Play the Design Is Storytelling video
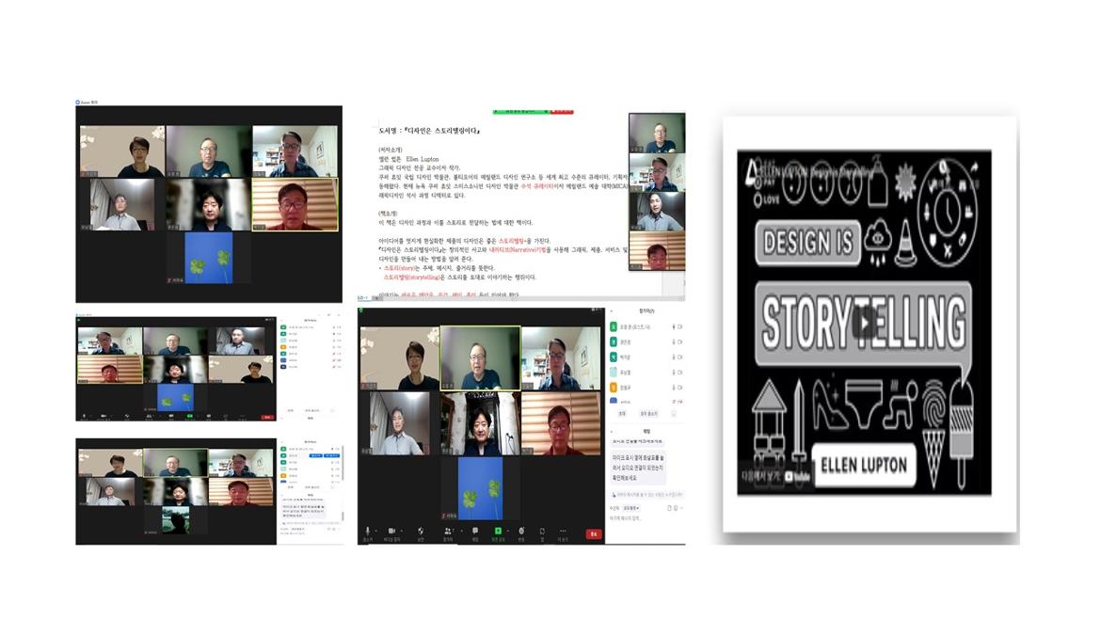This screenshot has height=619, width=1101. click(865, 322)
